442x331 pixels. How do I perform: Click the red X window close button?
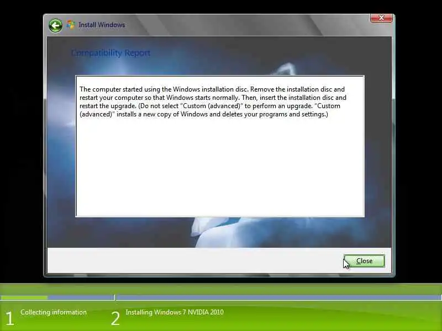381,18
